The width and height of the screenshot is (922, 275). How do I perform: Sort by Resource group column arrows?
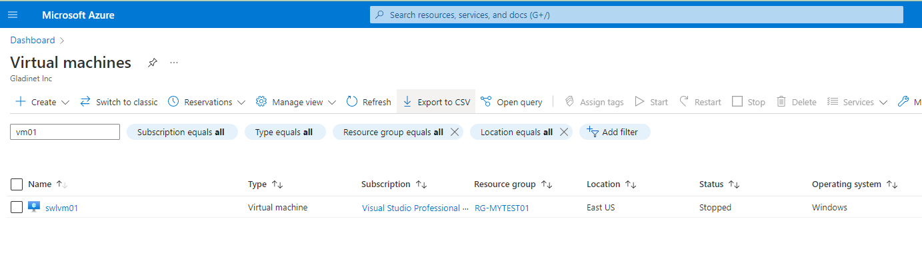(547, 184)
